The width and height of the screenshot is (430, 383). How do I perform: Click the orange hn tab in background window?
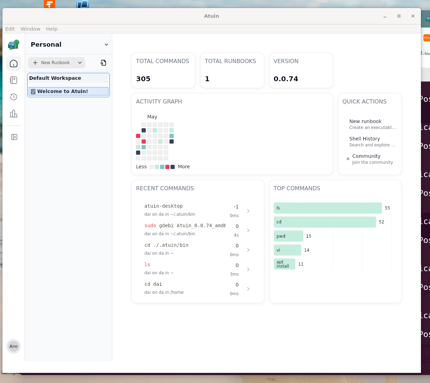click(x=427, y=38)
